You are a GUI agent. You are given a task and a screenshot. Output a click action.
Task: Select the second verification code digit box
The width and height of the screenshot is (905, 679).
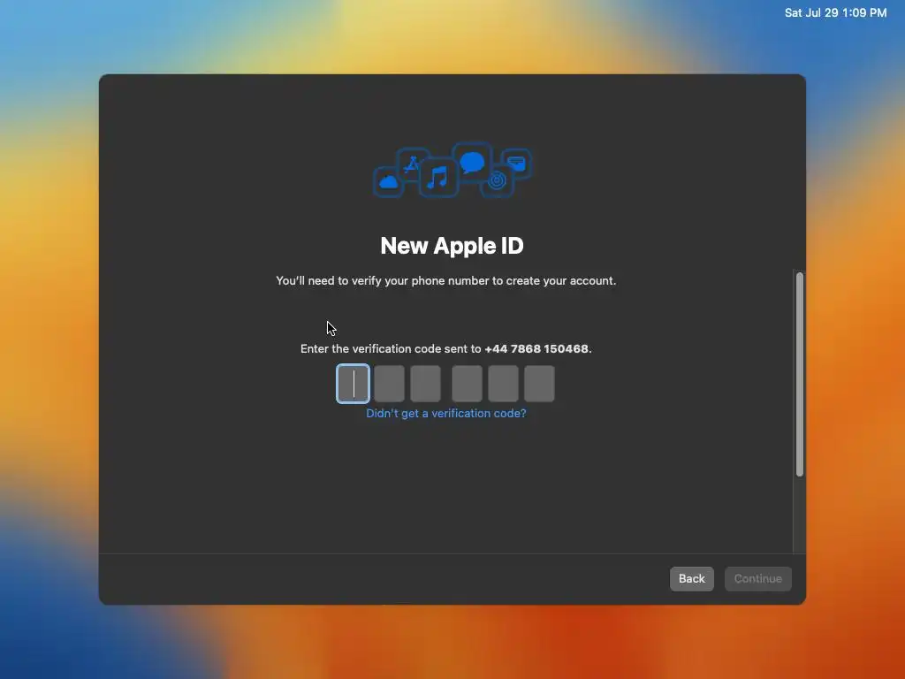click(389, 384)
